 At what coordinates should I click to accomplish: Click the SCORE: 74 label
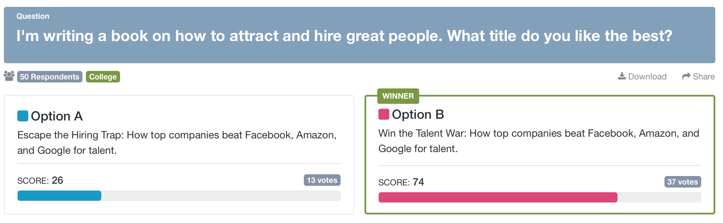401,182
